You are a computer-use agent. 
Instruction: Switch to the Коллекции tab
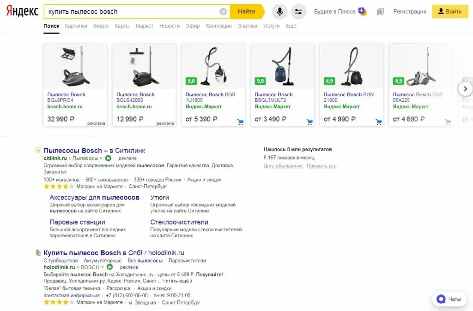tap(218, 26)
